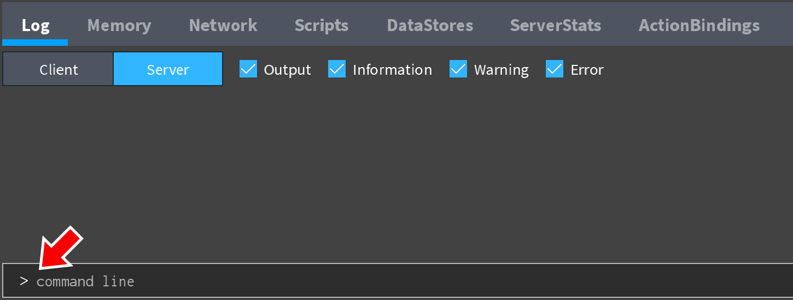Switch to the Log tab
Viewport: 793px width, 300px height.
click(36, 25)
